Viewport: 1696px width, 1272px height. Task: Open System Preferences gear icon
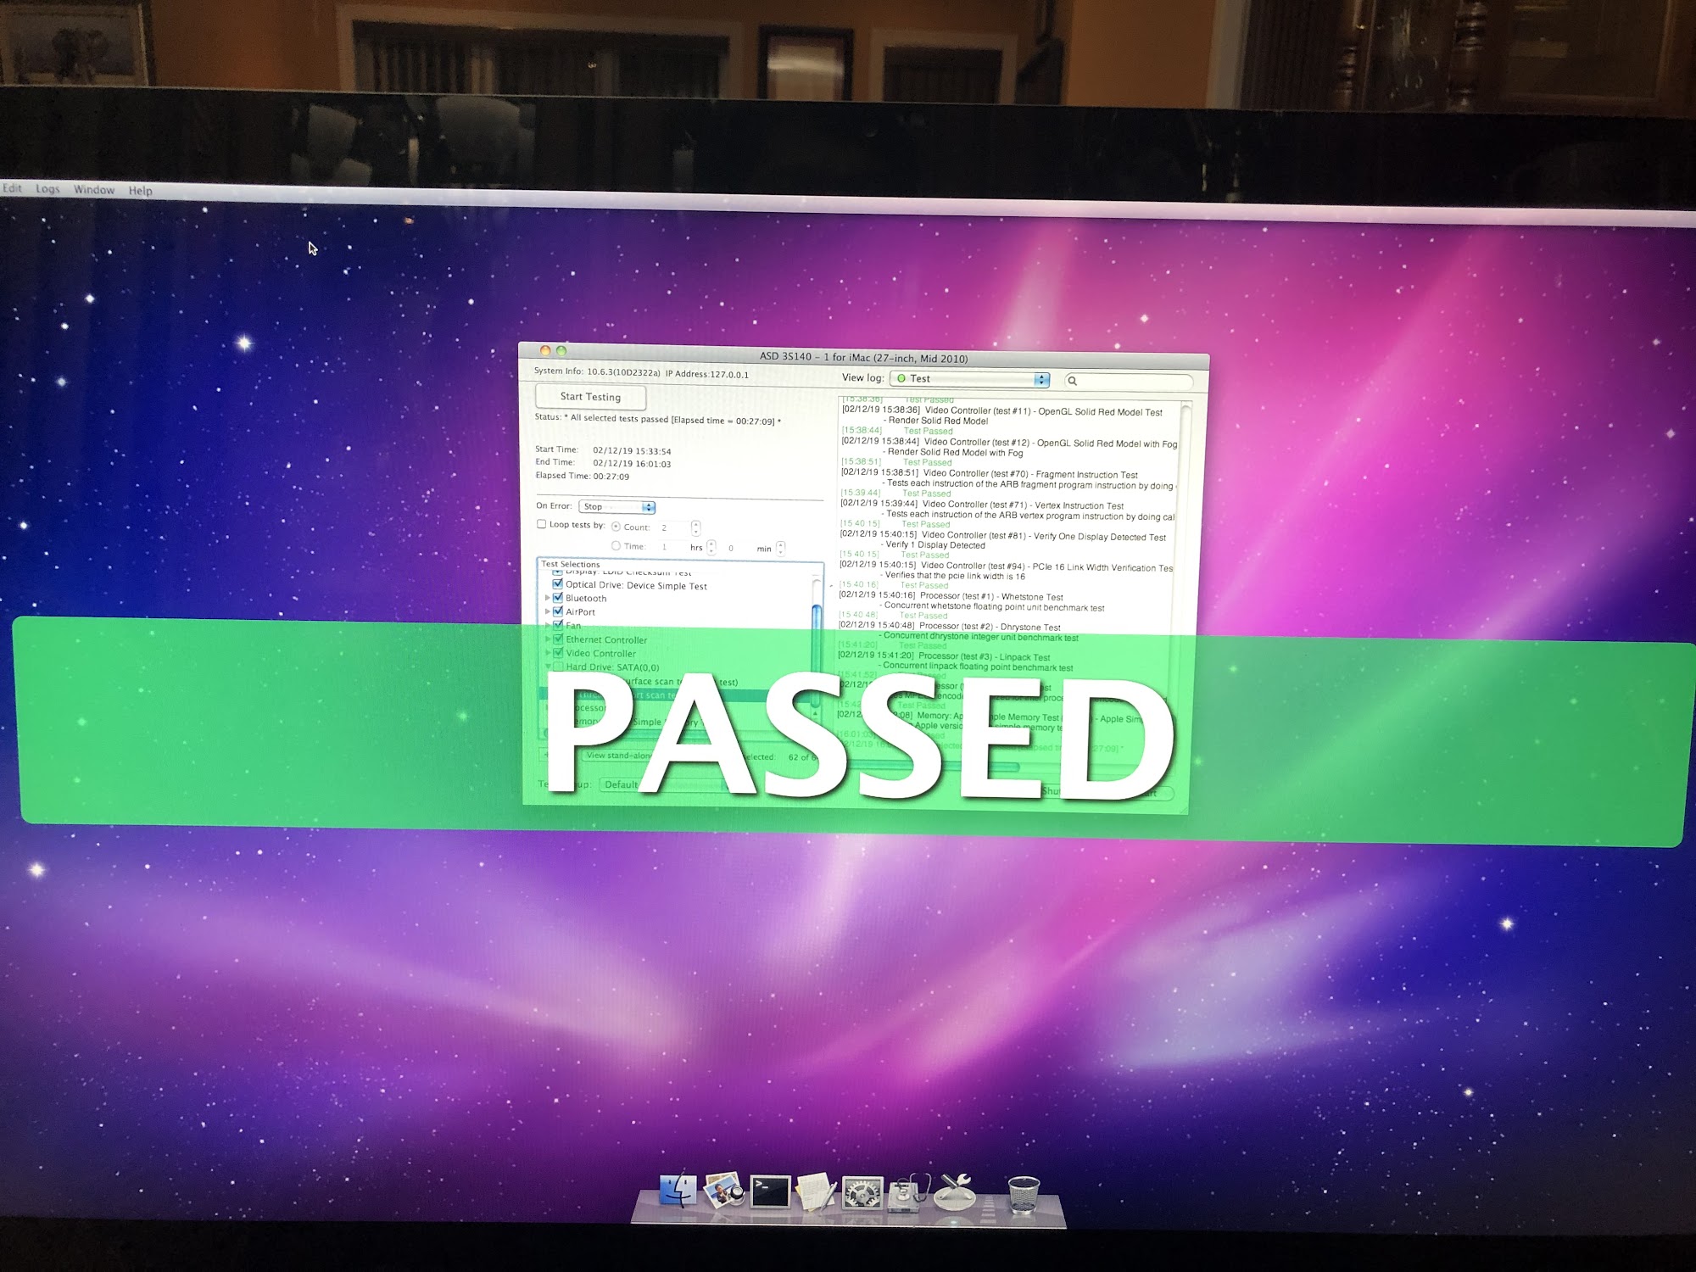[x=863, y=1194]
